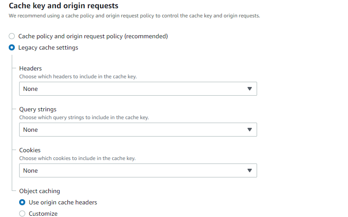Click the '(recommended)' cache policy label text
Screen dimensions: 348x217
click(x=146, y=36)
